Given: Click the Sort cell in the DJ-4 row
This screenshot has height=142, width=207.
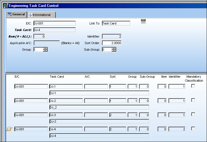Looking at the screenshot, I should pyautogui.click(x=118, y=129).
